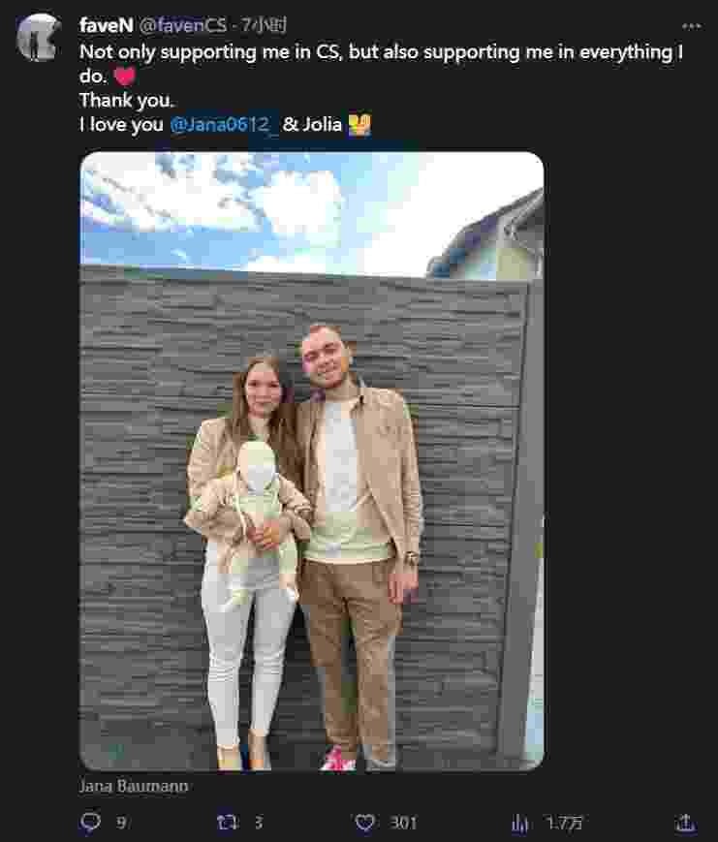Open the attached family photo

tap(311, 461)
